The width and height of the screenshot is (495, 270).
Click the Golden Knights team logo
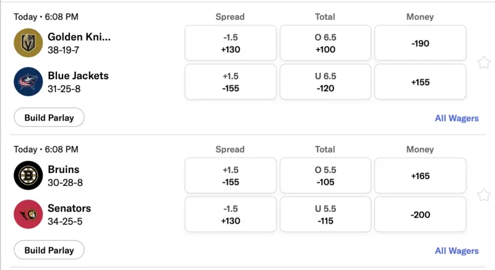click(x=28, y=43)
